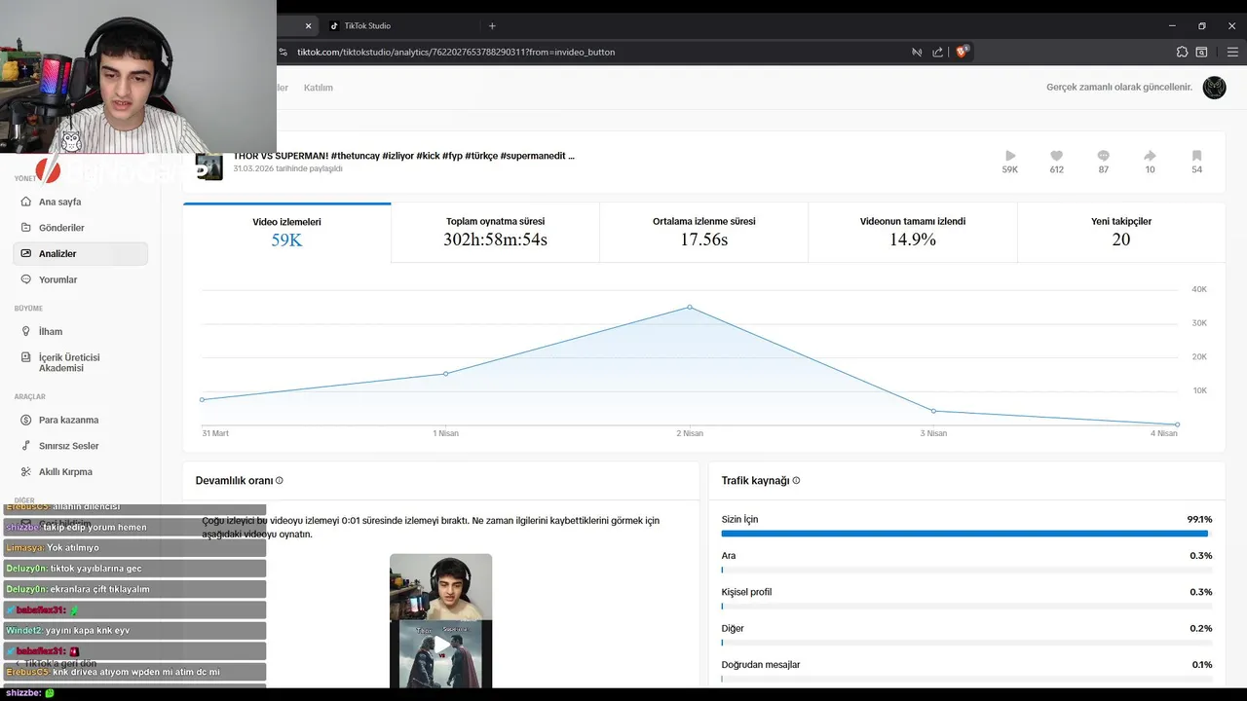
Task: Play the retention video preview
Action: [441, 645]
